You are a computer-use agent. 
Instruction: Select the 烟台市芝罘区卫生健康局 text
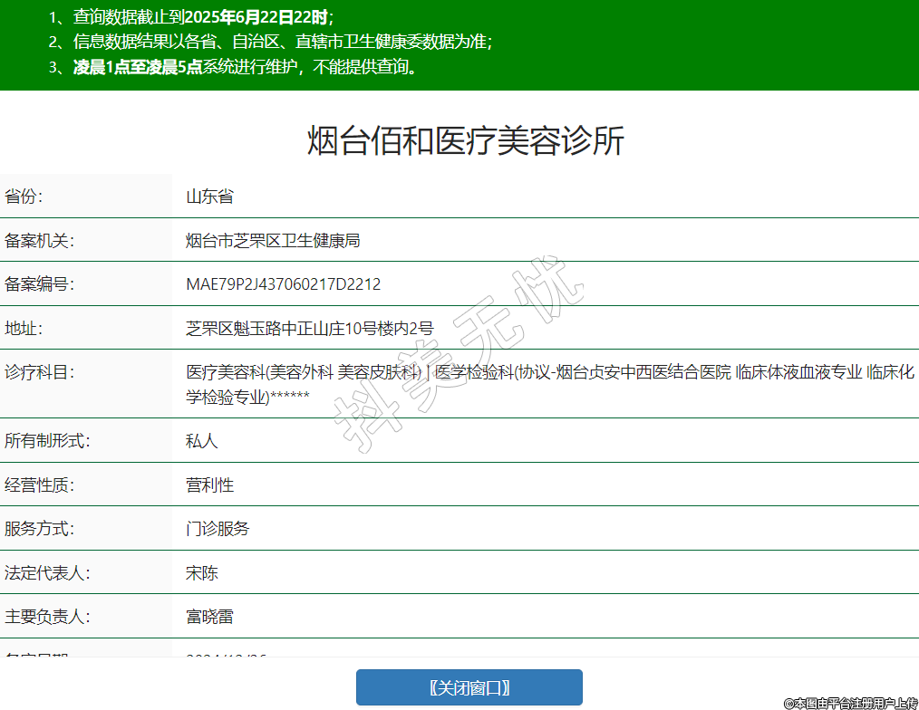273,240
